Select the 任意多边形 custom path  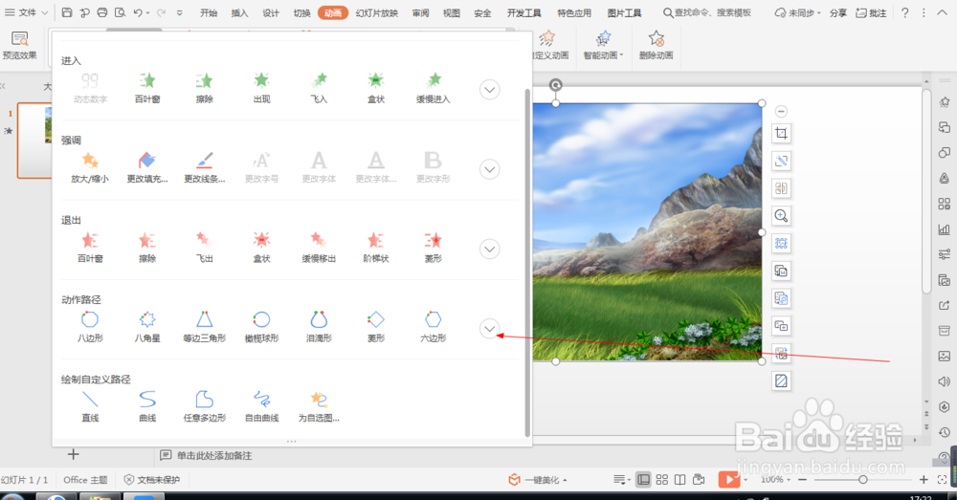pyautogui.click(x=205, y=407)
